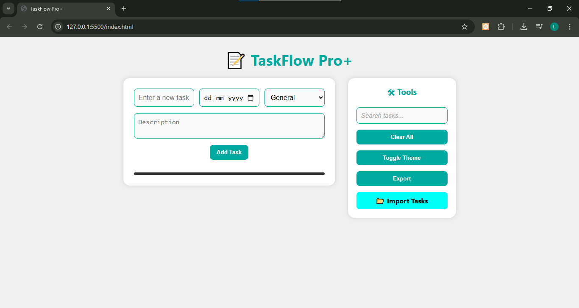
Task: Click the memo emoji beside the title
Action: click(x=236, y=61)
